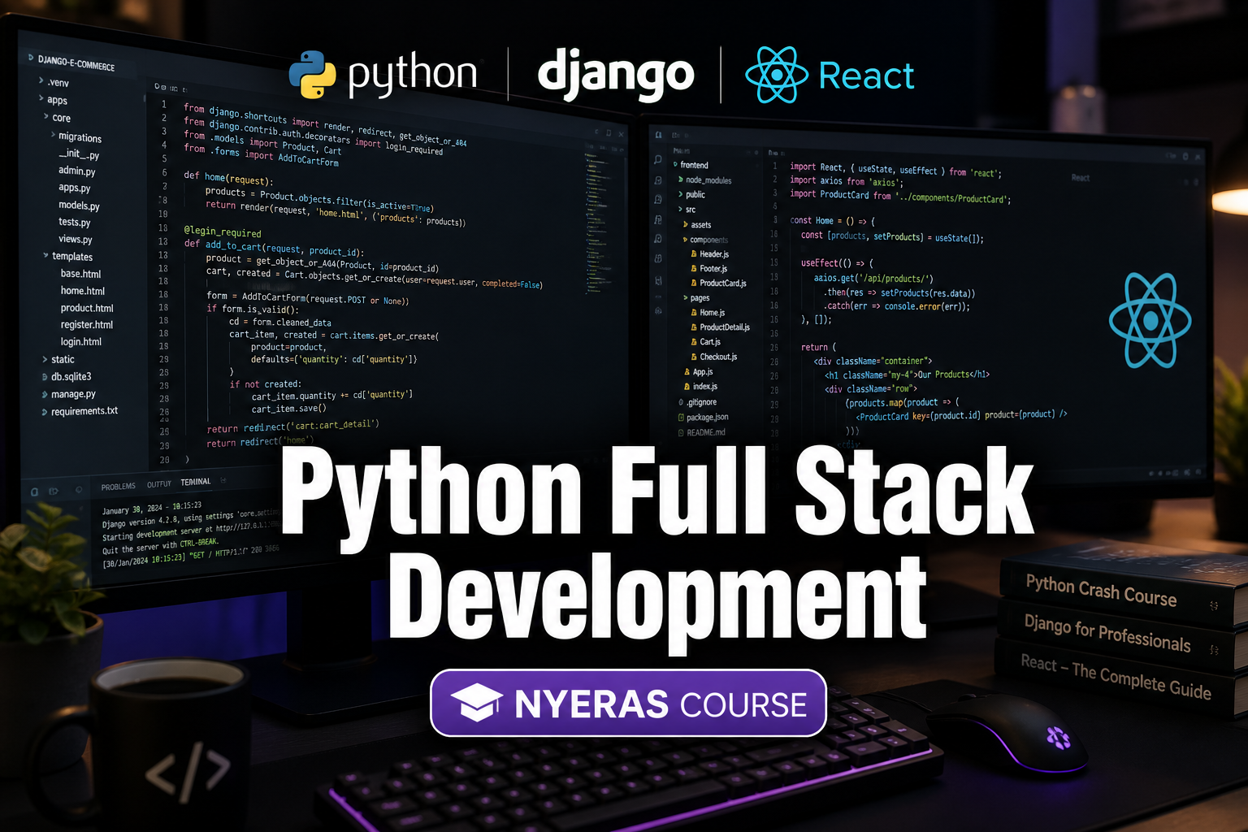This screenshot has width=1248, height=832.
Task: Click the "def home(request):" code line
Action: click(228, 177)
